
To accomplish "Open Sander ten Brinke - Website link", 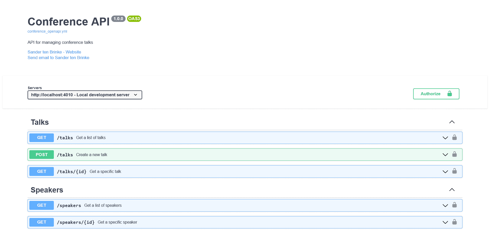I will (54, 52).
